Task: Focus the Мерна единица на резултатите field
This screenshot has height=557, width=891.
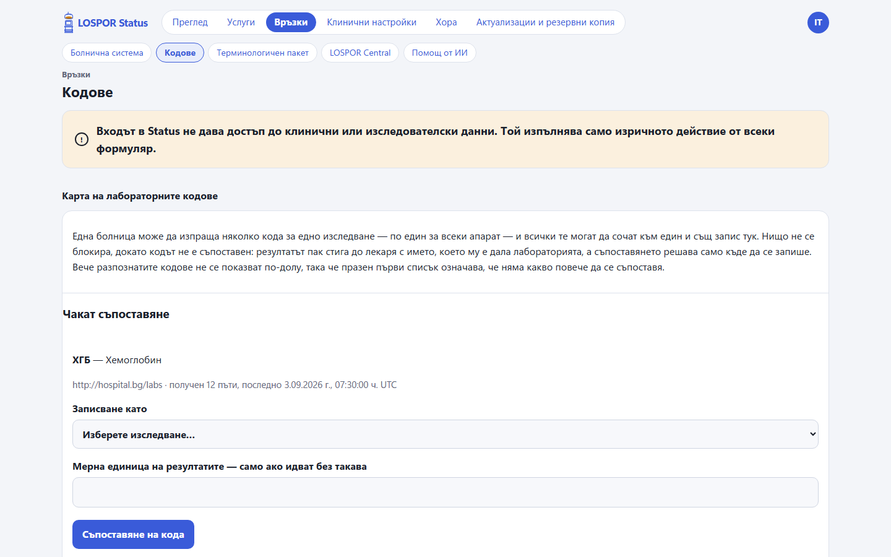Action: click(445, 493)
